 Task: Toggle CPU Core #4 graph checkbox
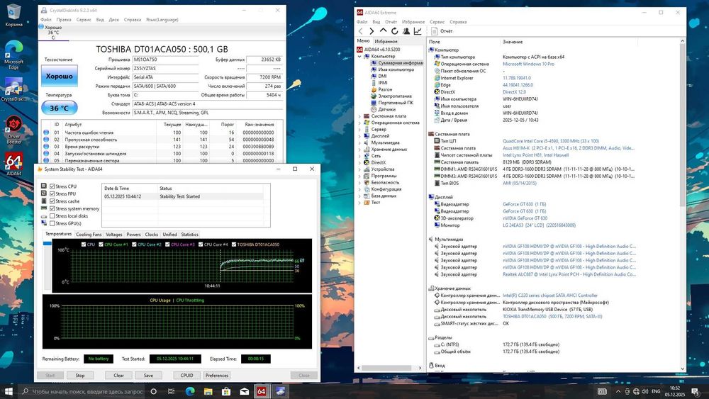tap(201, 245)
